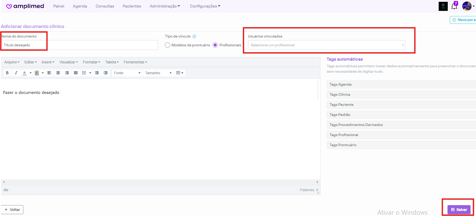Justify the text alignment

(76, 73)
